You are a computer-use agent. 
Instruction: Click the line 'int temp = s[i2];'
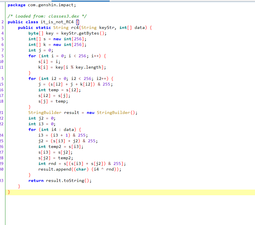pos(59,90)
